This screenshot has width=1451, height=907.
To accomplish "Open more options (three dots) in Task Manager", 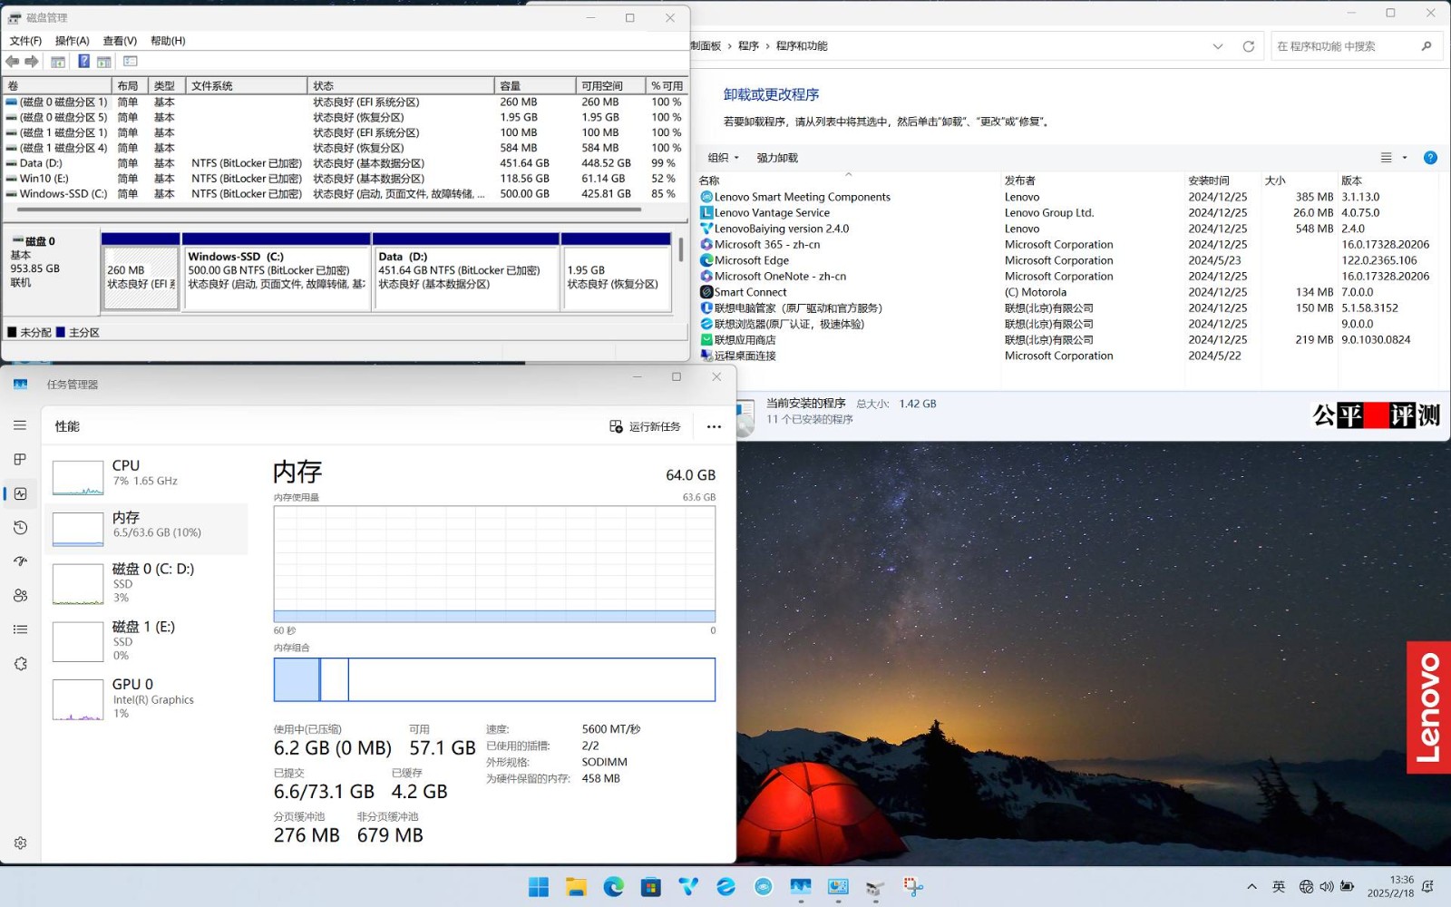I will coord(714,426).
